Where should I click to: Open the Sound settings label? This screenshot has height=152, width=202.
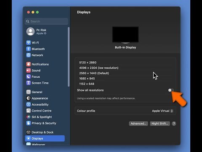[36, 71]
